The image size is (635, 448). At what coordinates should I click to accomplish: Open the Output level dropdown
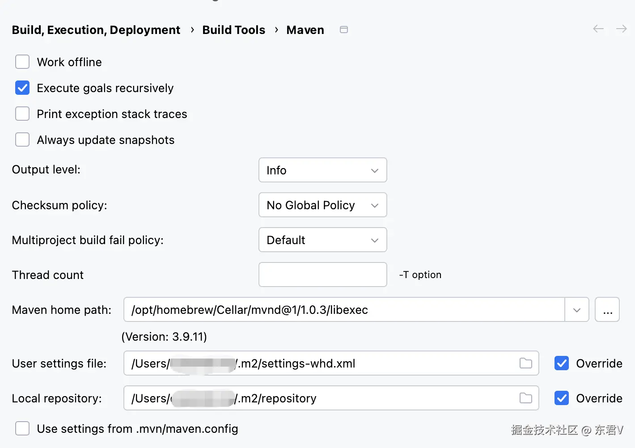click(322, 170)
